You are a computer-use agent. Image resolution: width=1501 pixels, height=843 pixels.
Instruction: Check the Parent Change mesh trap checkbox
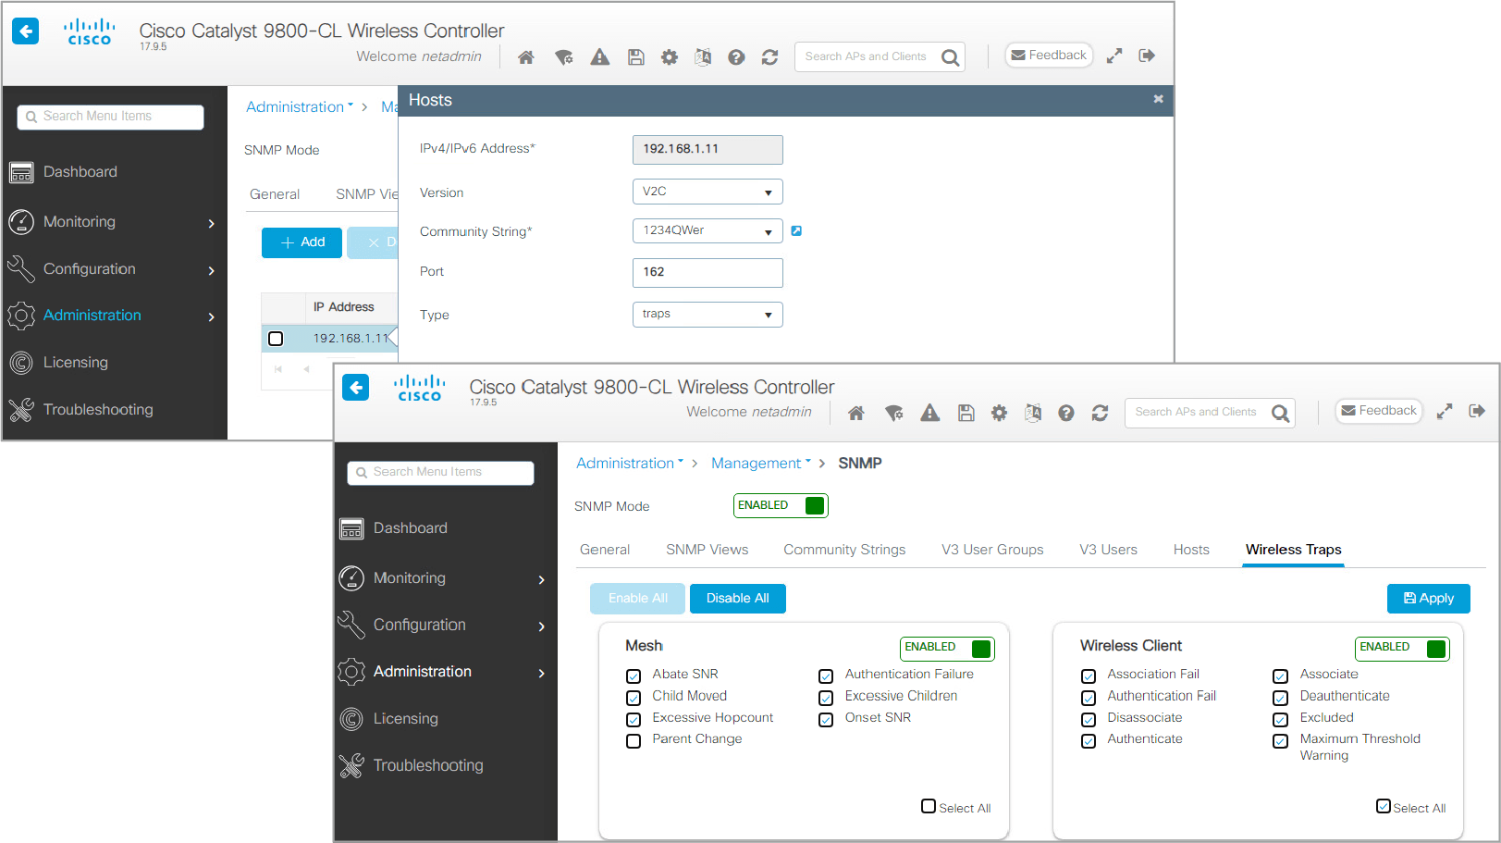tap(634, 740)
